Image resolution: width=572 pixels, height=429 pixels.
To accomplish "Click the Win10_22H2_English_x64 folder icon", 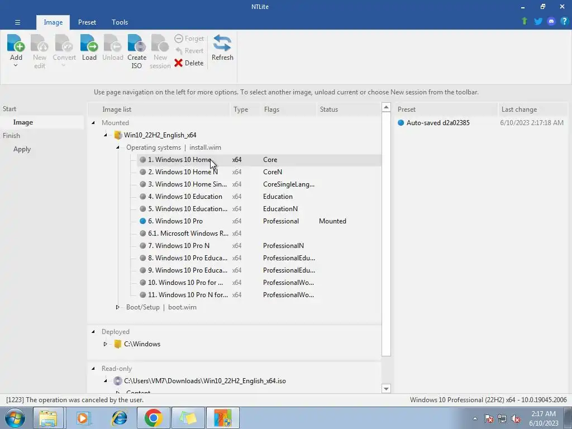I will [x=118, y=135].
